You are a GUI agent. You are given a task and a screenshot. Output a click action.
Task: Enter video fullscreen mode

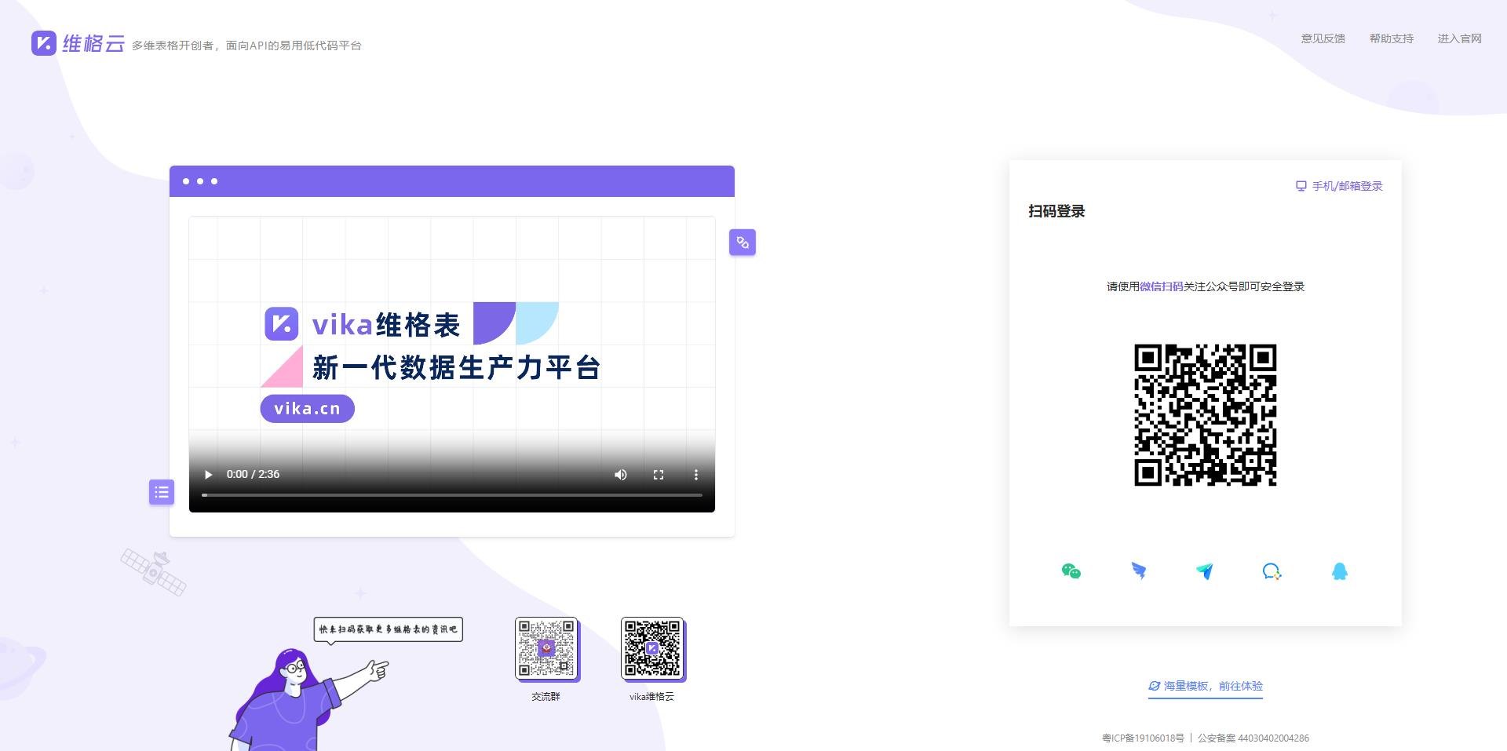coord(659,475)
